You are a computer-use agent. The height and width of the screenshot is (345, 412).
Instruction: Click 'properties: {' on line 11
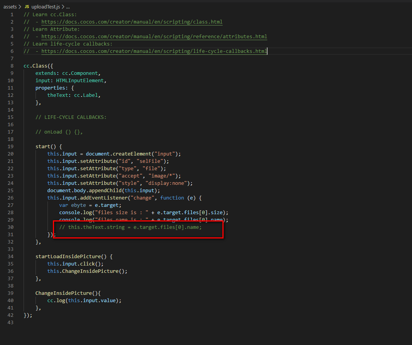[x=55, y=88]
